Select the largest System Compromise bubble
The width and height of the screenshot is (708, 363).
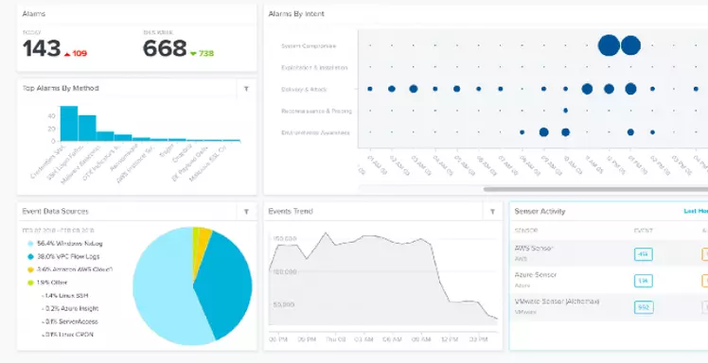point(609,45)
